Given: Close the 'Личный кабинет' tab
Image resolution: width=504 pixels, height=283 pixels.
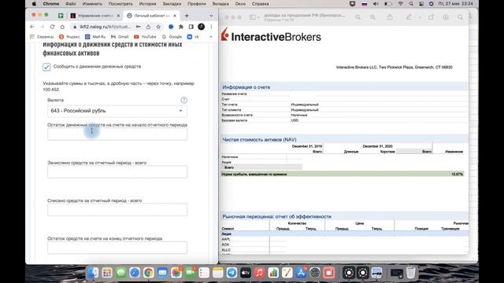Looking at the screenshot, I should [175, 16].
